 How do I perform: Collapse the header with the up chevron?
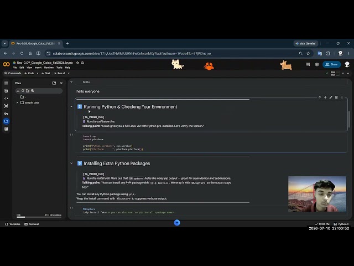[x=348, y=73]
